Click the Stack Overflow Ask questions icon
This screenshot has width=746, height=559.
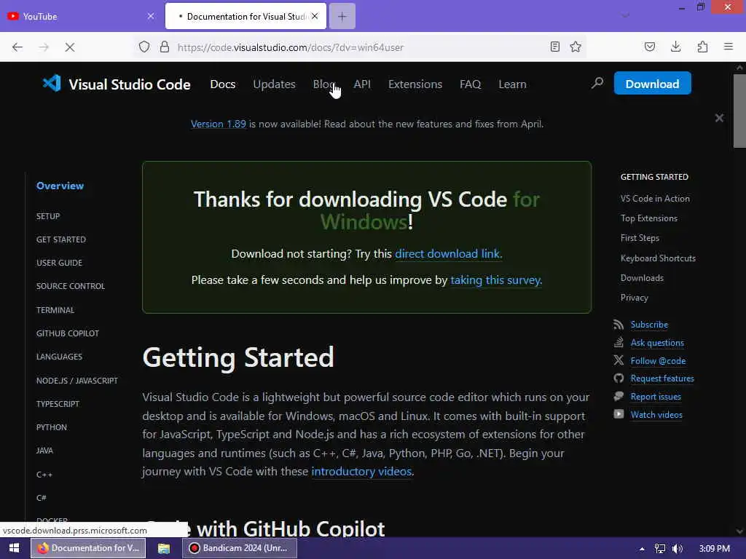point(619,342)
